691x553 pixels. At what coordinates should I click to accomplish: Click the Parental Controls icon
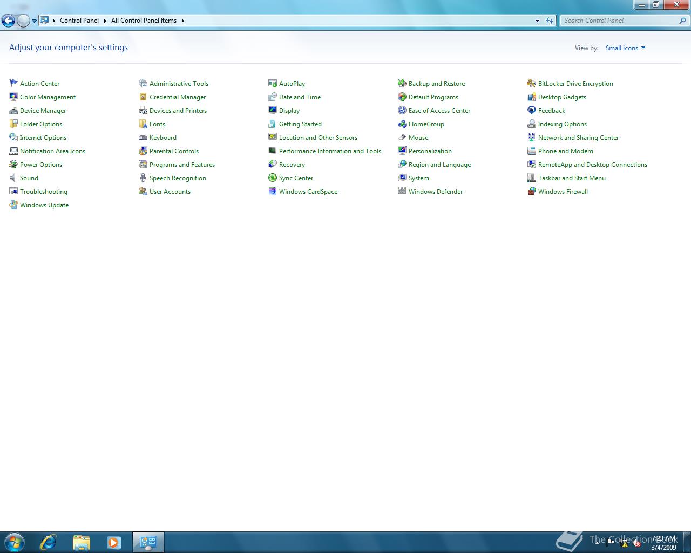[x=143, y=151]
